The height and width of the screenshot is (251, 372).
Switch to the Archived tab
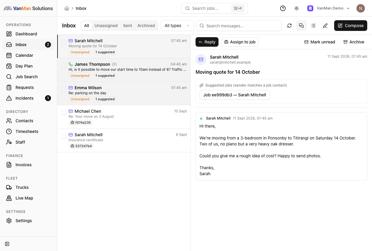click(146, 26)
